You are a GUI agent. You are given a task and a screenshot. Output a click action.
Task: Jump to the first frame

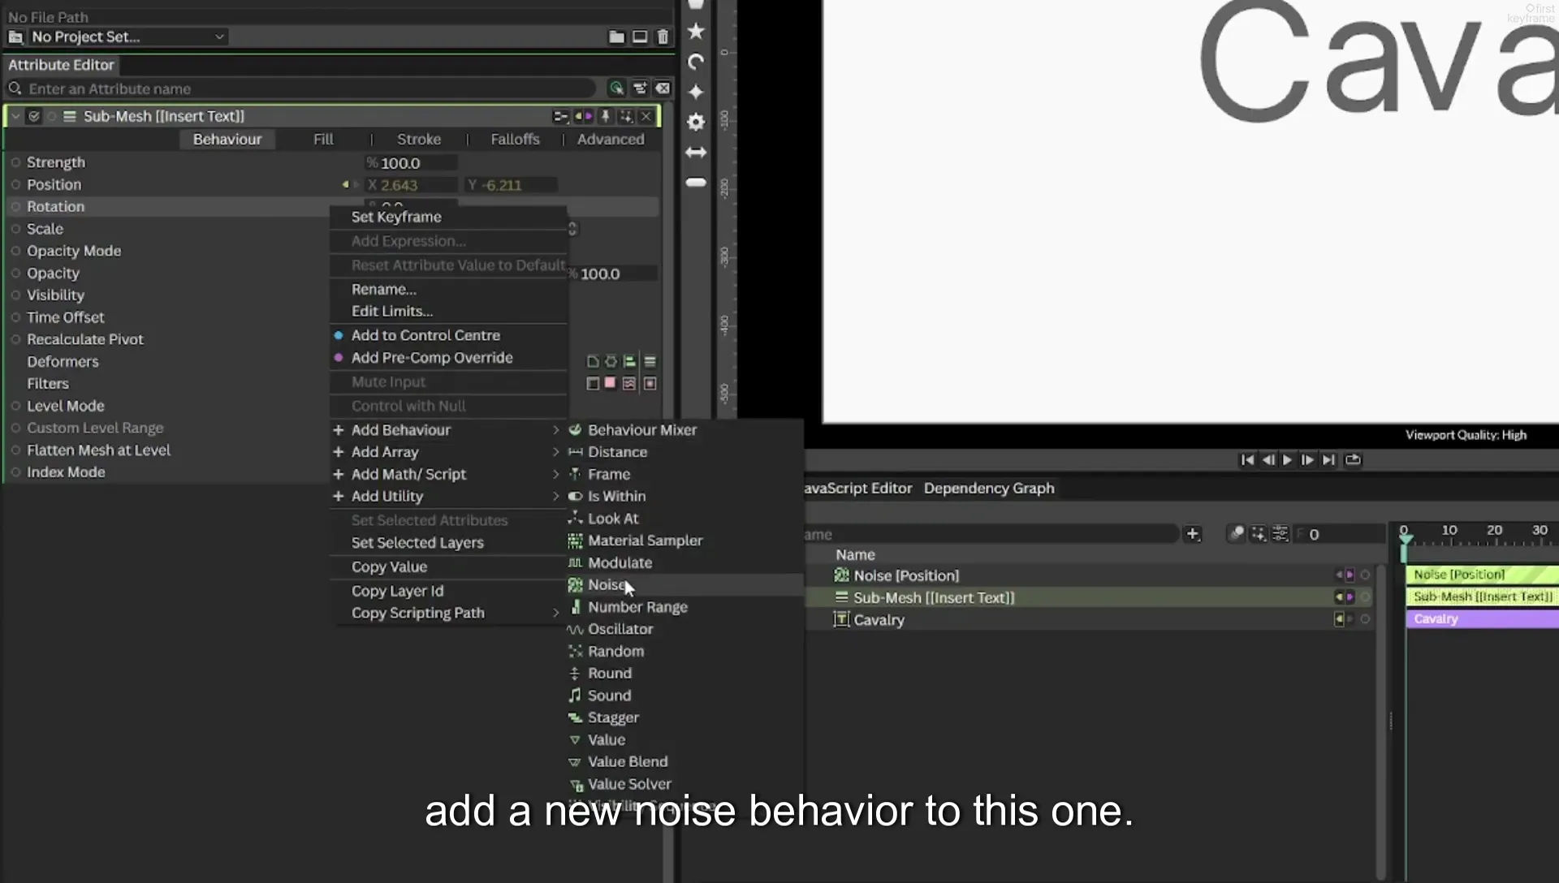click(1247, 459)
